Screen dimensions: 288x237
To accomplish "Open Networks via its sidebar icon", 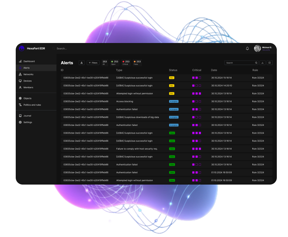I will pos(20,74).
